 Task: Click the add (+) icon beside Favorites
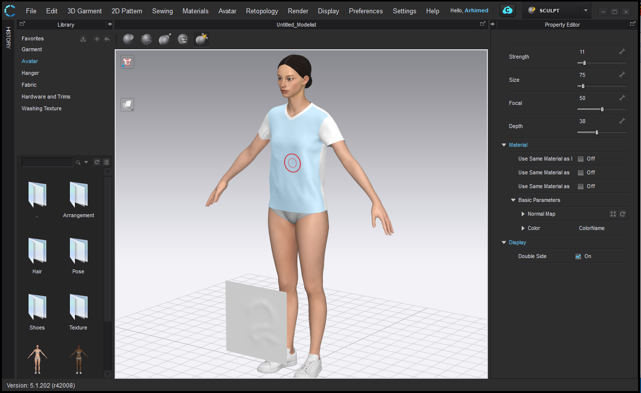[97, 39]
